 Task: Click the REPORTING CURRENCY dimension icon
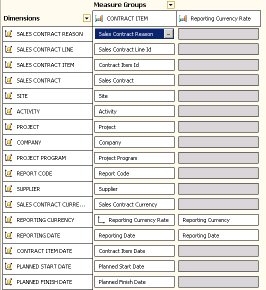click(x=8, y=219)
